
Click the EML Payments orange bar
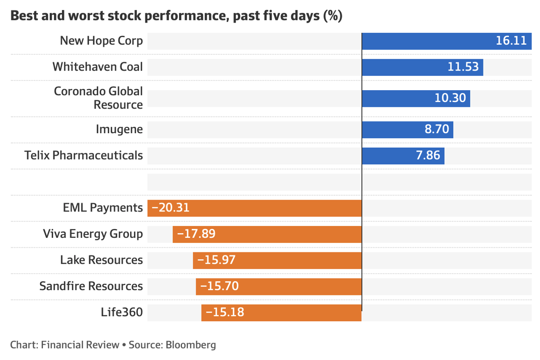(x=254, y=208)
